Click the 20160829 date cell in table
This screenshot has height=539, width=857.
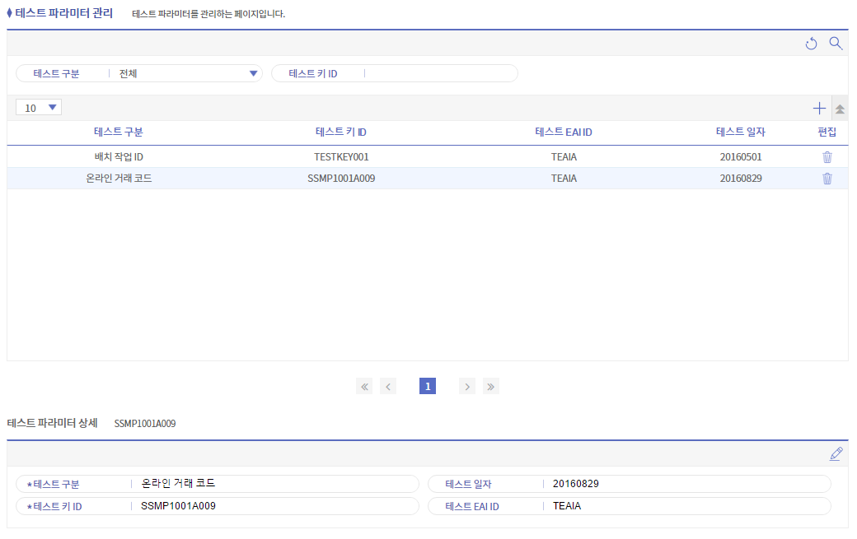(x=741, y=179)
